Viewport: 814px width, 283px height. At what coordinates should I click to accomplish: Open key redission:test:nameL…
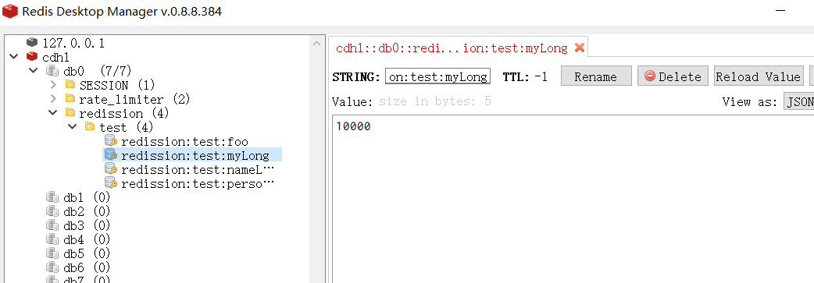click(x=198, y=169)
